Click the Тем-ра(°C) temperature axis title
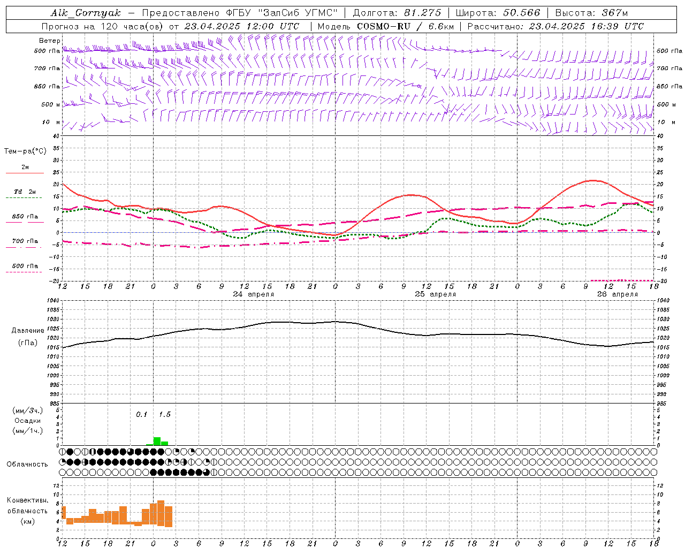This screenshot has height=548, width=685. tap(25, 151)
